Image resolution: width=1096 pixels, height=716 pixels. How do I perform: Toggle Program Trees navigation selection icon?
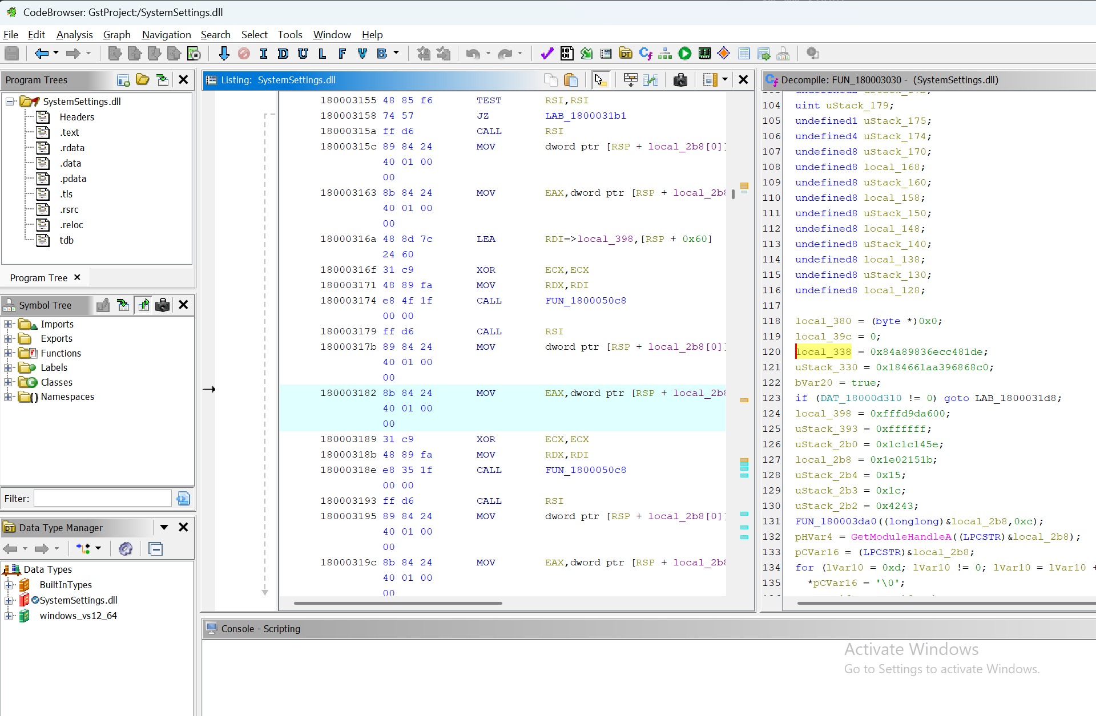pyautogui.click(x=163, y=80)
